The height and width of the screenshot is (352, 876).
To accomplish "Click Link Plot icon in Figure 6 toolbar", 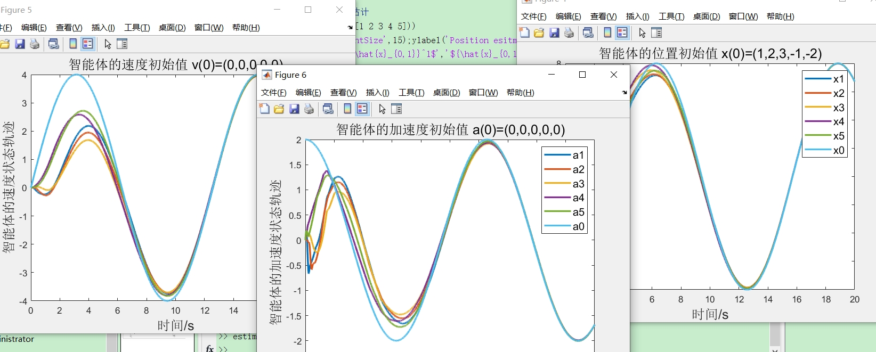I will click(x=328, y=109).
